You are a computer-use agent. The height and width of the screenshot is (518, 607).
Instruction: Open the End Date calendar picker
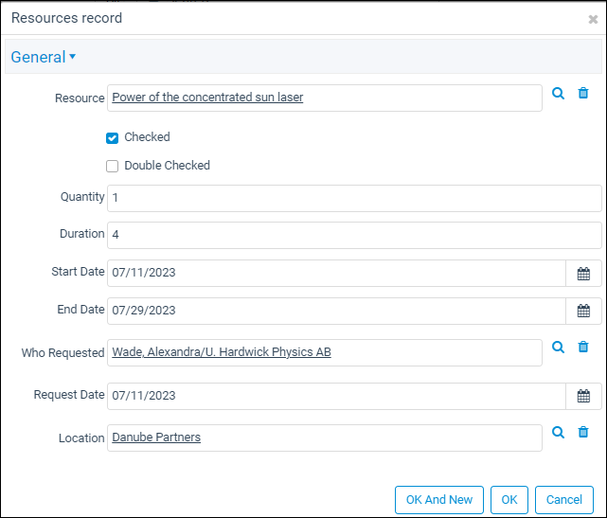pos(583,311)
